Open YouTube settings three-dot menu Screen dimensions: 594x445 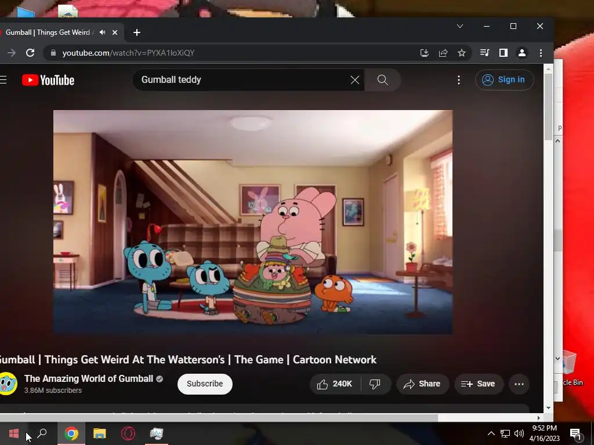459,80
